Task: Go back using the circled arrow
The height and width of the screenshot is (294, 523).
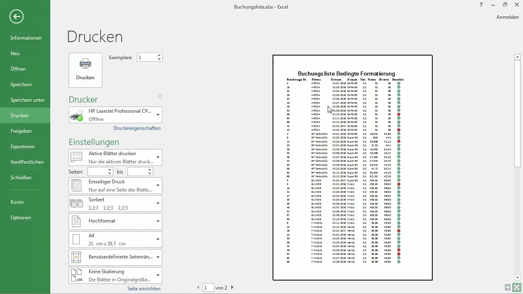Action: tap(17, 16)
